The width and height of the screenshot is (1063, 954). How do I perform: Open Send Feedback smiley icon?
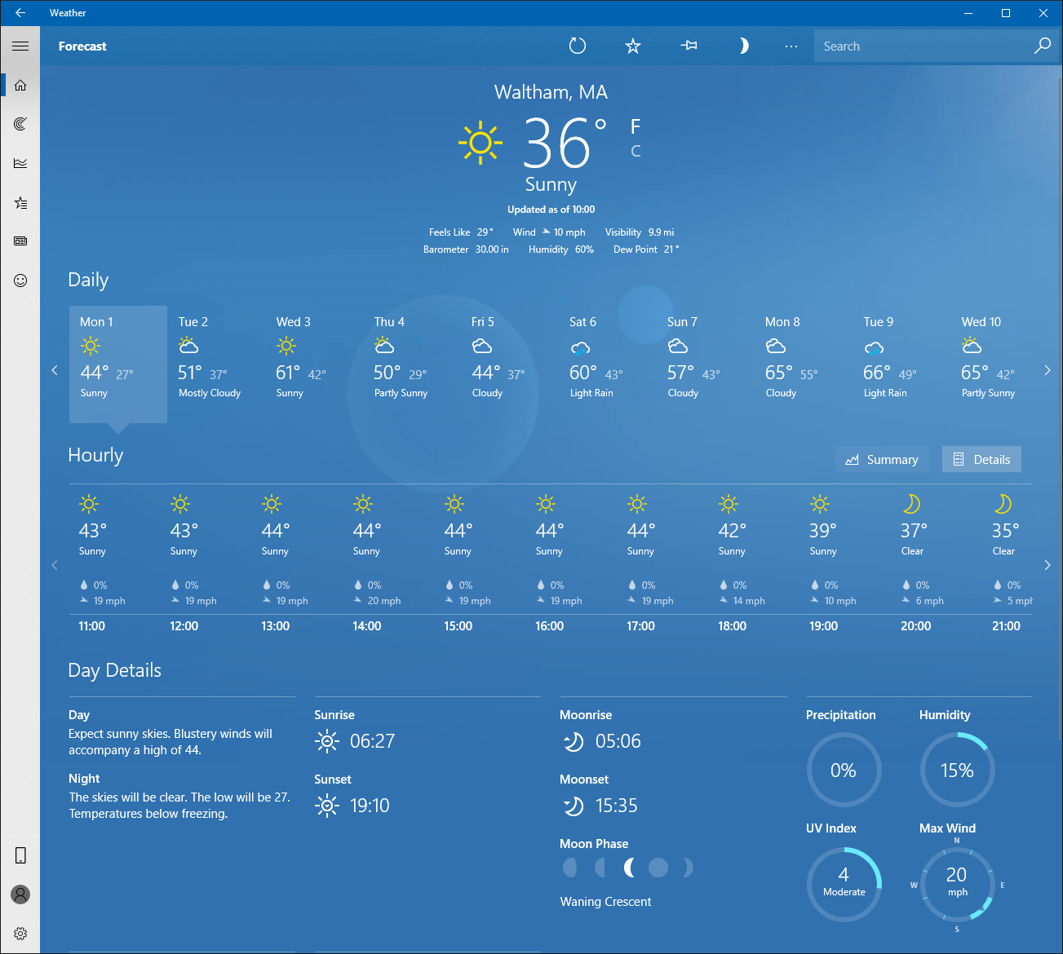(x=20, y=280)
